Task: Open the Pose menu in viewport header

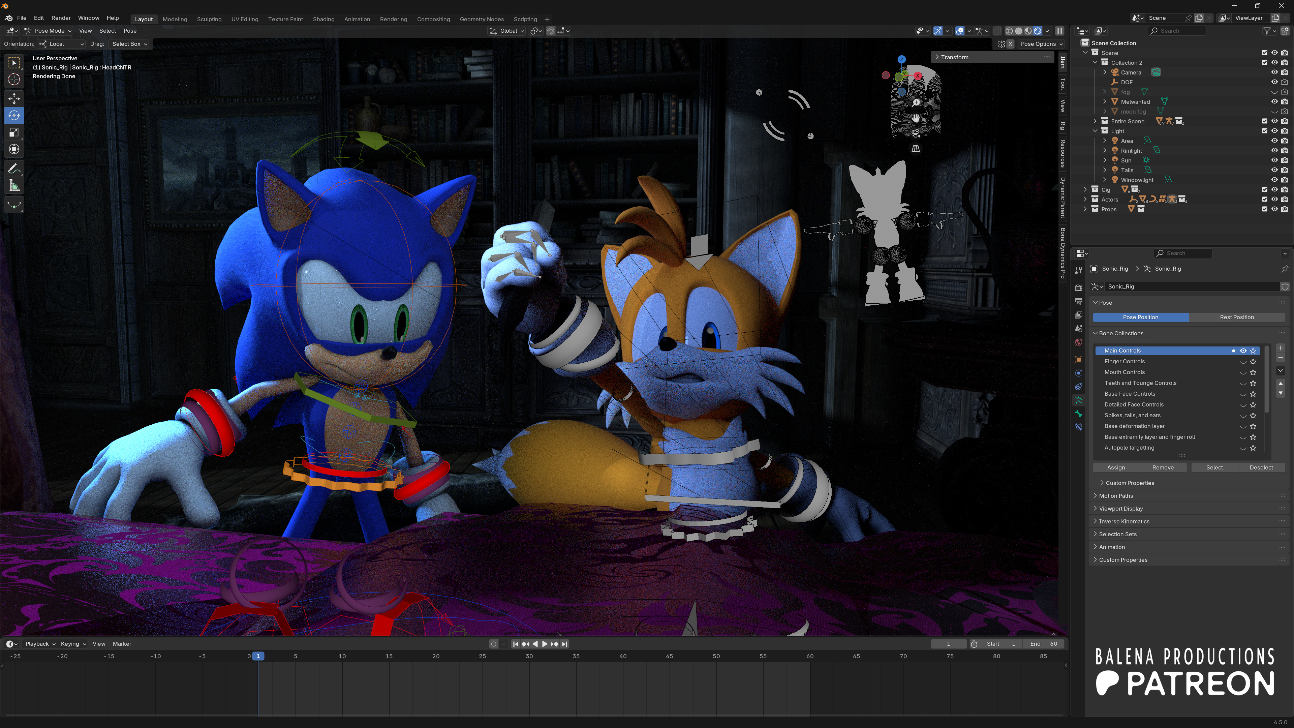Action: click(130, 31)
